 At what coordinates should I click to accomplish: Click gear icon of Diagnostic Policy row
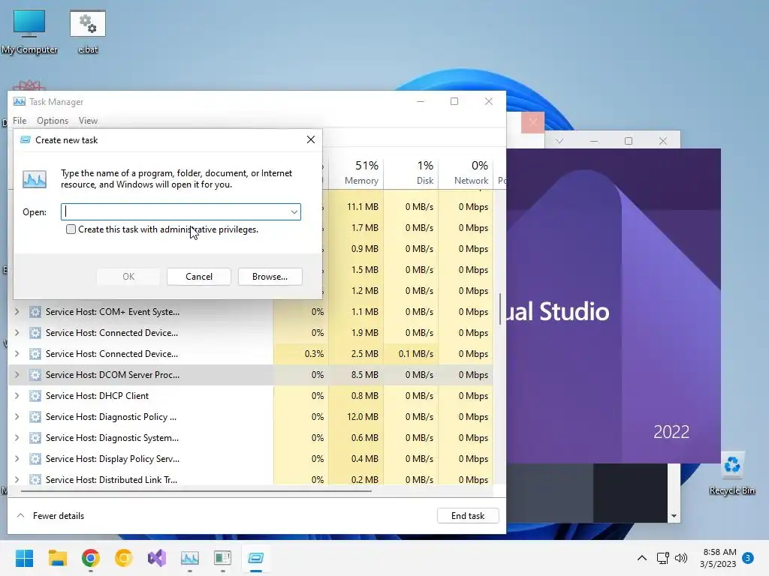point(35,417)
